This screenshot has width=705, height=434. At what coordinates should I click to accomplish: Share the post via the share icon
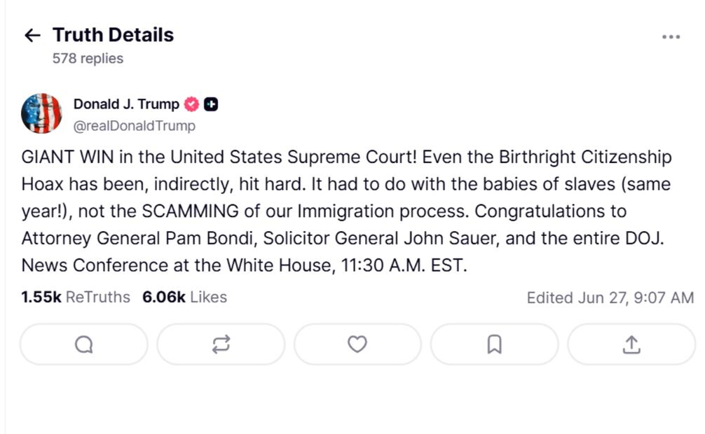tap(631, 344)
